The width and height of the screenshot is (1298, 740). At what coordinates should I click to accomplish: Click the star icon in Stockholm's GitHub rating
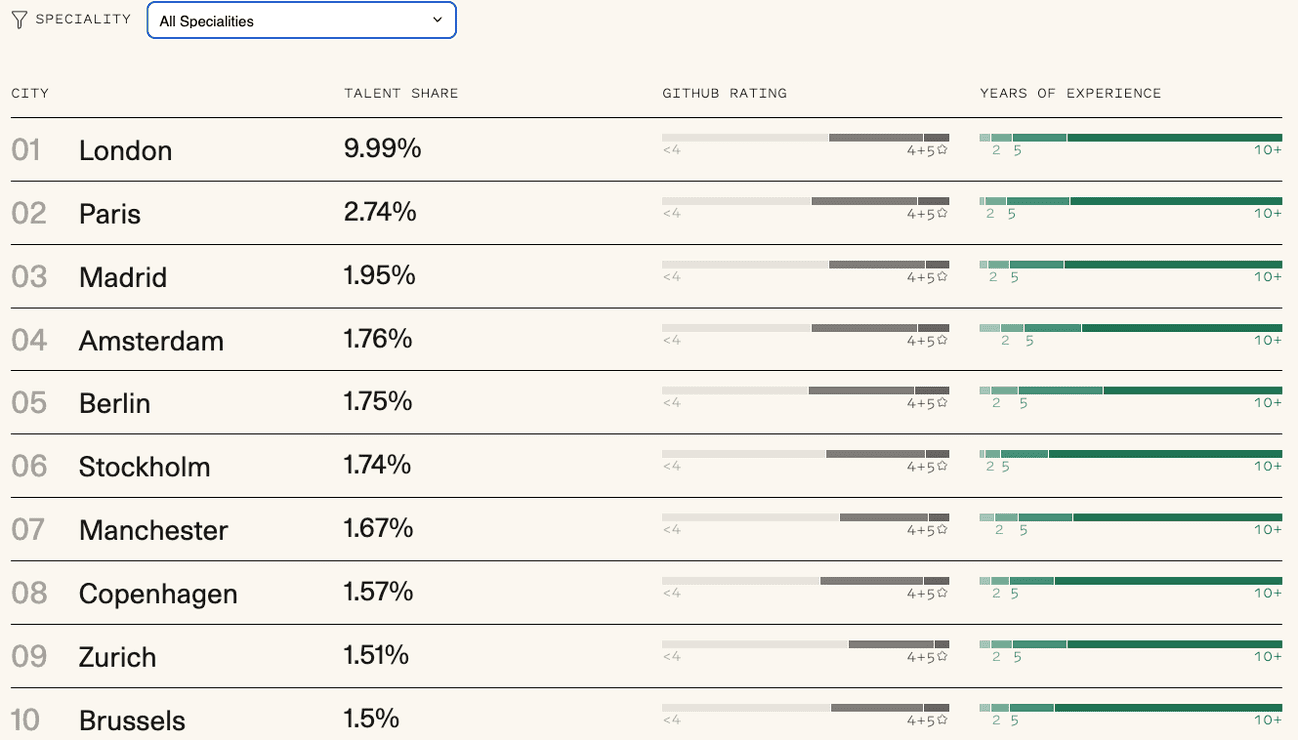point(942,466)
